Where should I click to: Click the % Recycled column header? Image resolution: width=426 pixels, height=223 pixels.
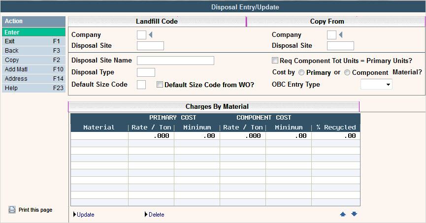[336, 127]
